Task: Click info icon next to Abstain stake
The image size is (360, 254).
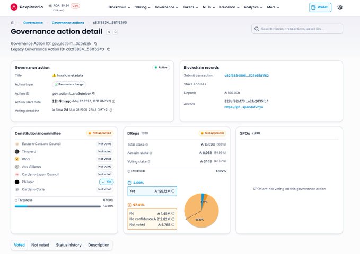Action: click(151, 153)
